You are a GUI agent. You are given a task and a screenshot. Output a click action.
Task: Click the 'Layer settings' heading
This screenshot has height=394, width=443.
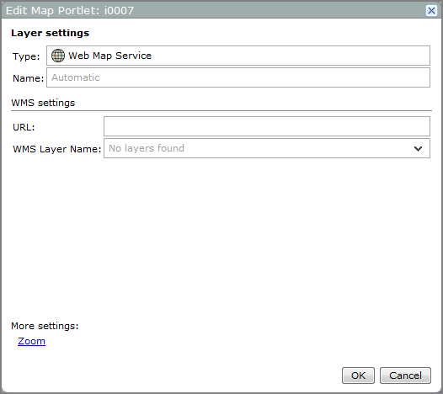[x=50, y=33]
